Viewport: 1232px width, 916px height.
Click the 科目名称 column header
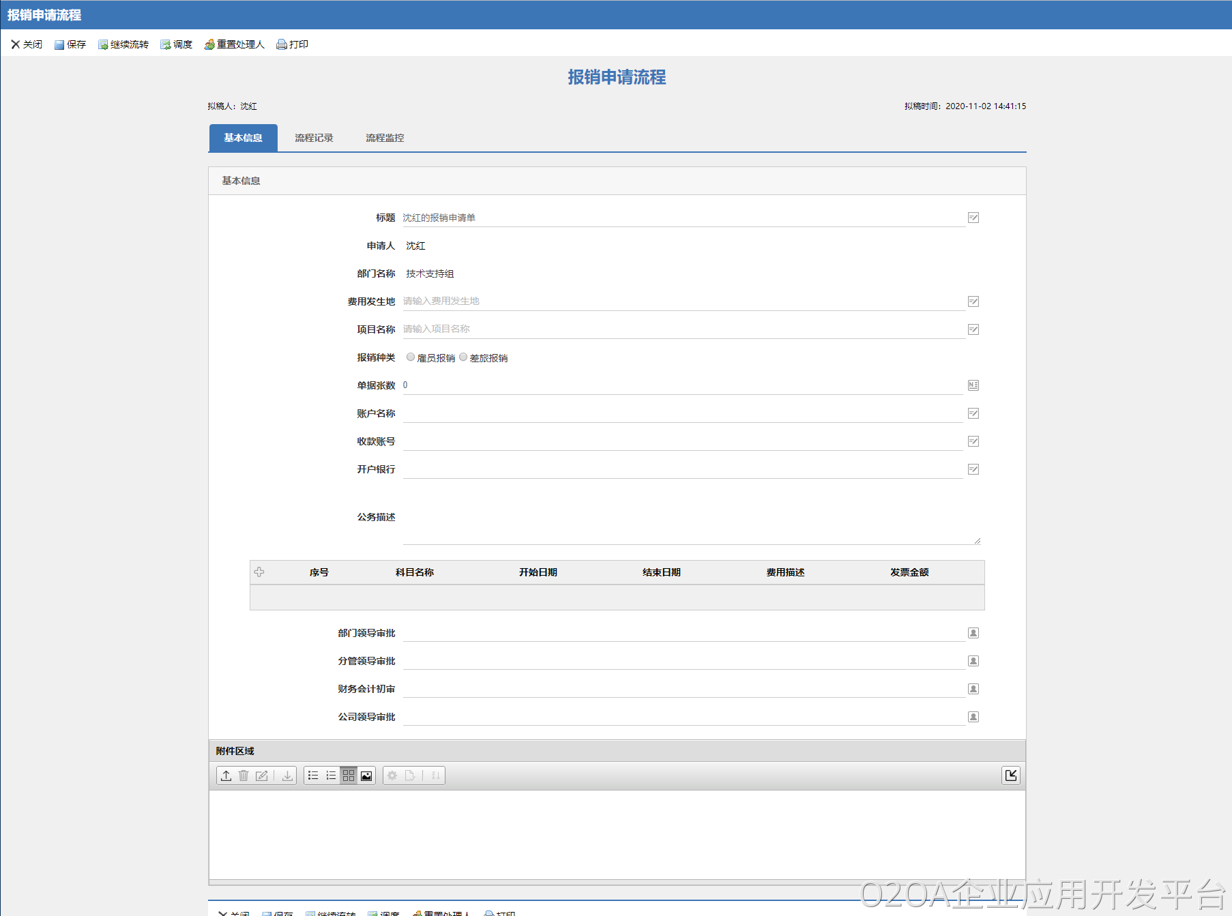pos(415,572)
